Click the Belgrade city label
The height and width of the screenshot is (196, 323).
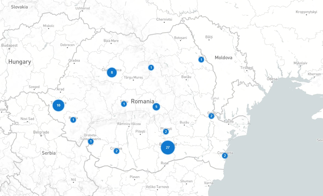pos(41,132)
